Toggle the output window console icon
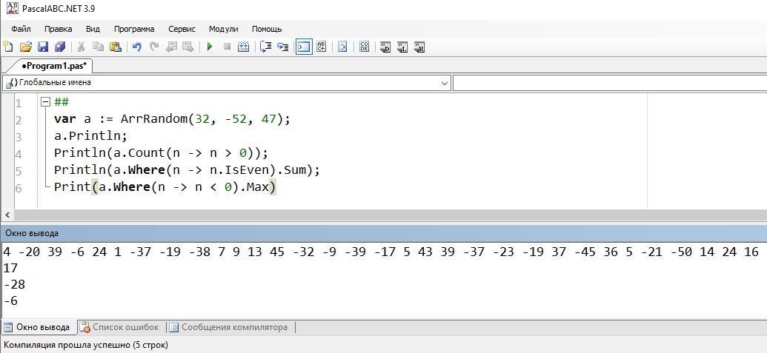Image resolution: width=767 pixels, height=353 pixels. (x=304, y=47)
